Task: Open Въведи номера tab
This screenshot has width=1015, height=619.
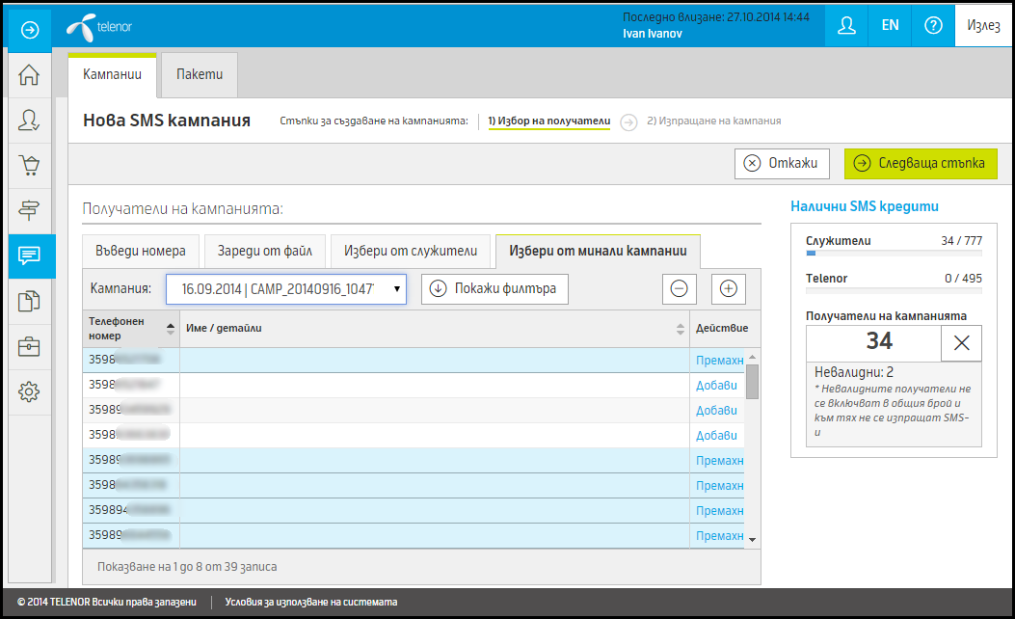Action: coord(141,252)
